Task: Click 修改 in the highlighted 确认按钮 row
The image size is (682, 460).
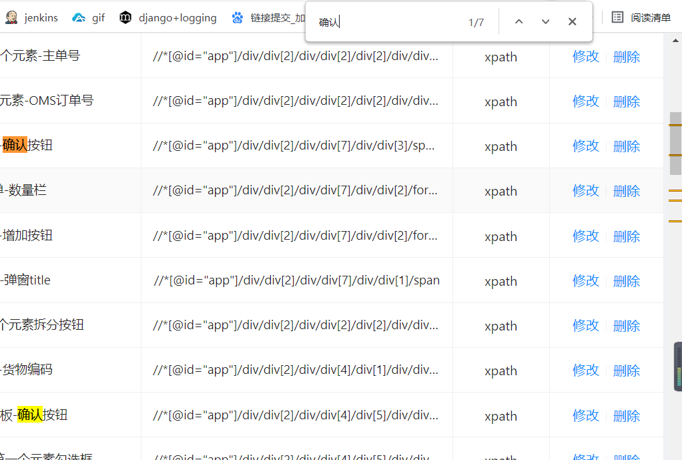Action: 586,146
